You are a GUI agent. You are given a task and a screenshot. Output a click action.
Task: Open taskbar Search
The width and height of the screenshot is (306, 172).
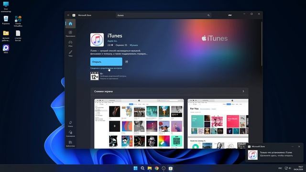(142, 168)
